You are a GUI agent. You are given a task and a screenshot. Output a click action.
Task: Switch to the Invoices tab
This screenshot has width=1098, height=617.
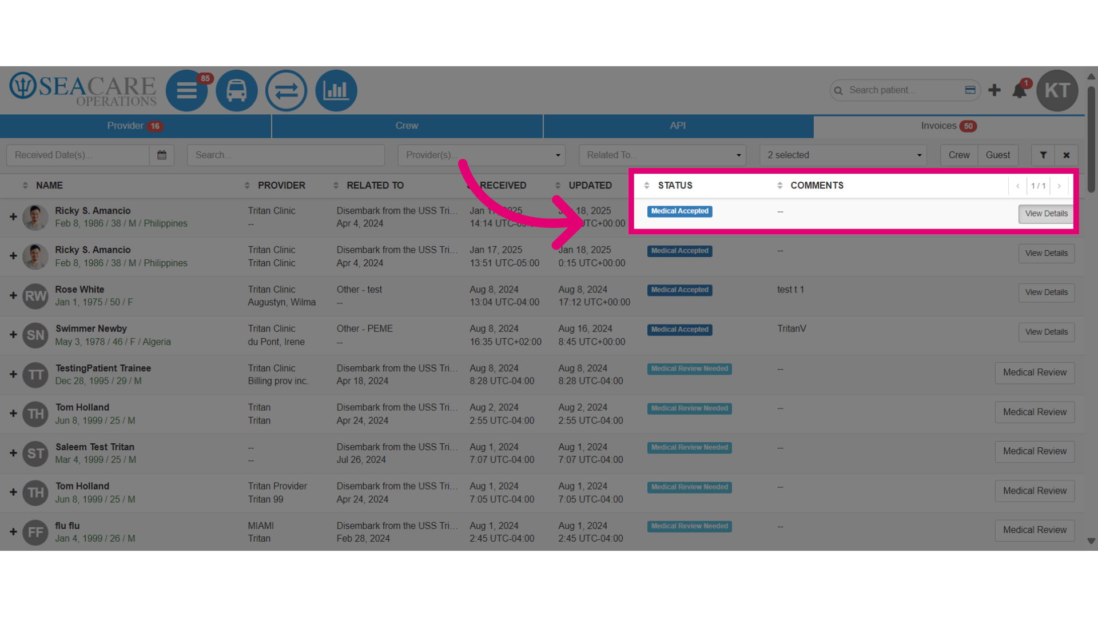[x=948, y=126]
